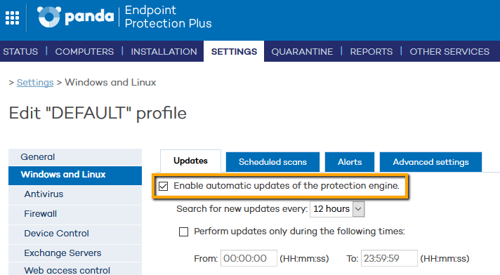Switch to the Scheduled scans tab
Viewport: 500px width, 275px height.
(x=272, y=162)
